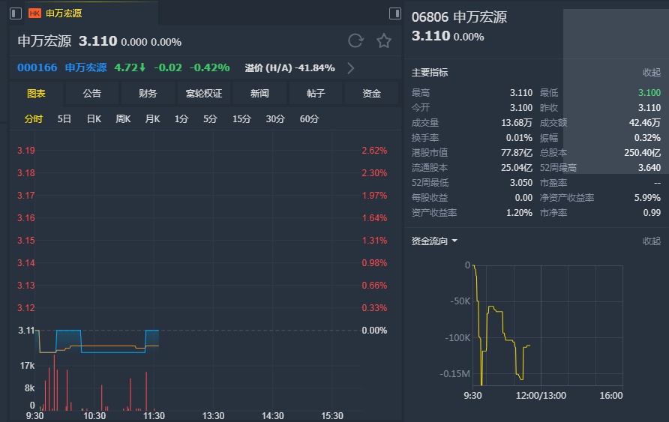Switch chart to 日K
The width and height of the screenshot is (669, 422).
[94, 119]
